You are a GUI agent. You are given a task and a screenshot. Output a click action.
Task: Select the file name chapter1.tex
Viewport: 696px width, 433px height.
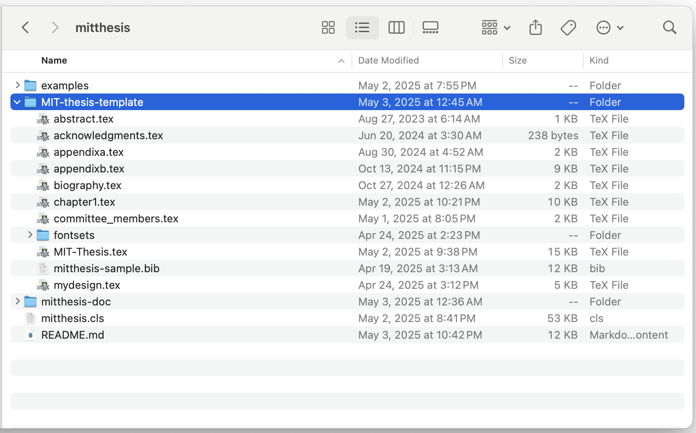(84, 202)
